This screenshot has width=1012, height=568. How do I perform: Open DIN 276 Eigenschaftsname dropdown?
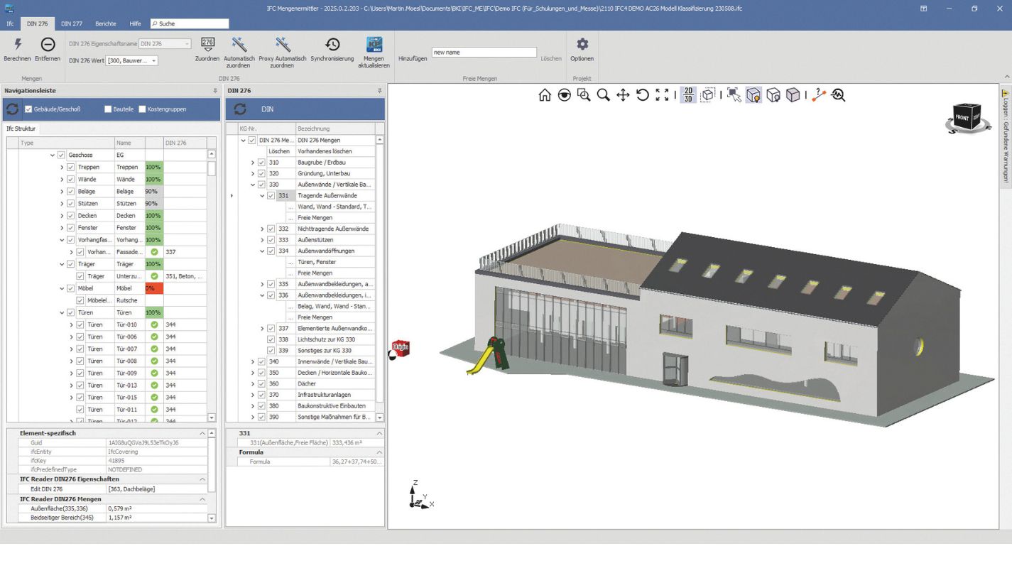click(187, 44)
